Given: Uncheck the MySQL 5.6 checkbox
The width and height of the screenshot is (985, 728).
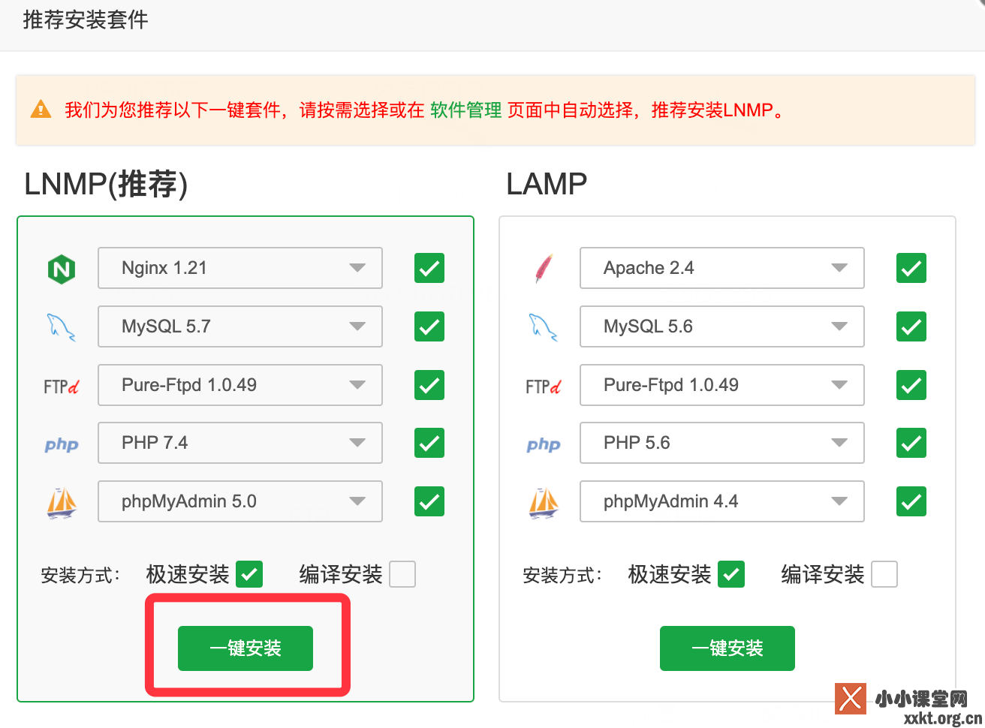Looking at the screenshot, I should coord(911,326).
